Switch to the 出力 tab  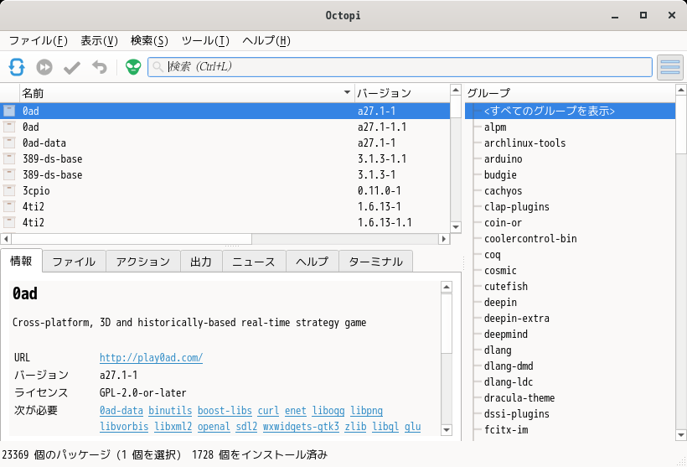coord(201,262)
